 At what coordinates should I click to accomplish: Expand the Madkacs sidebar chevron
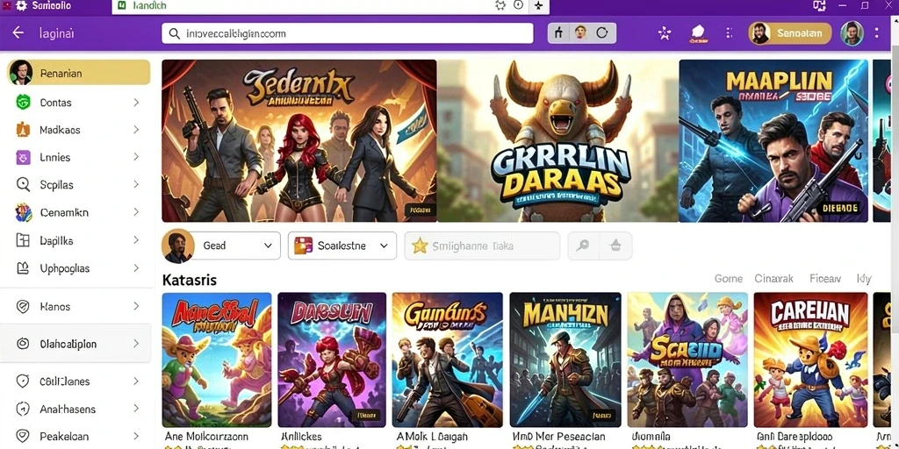click(136, 130)
